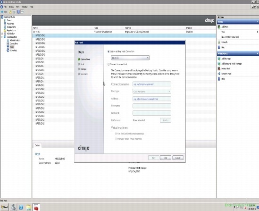The width and height of the screenshot is (259, 211).
Task: Collapse the NFS10VDA2 section in Actions pane
Action: pos(257,54)
